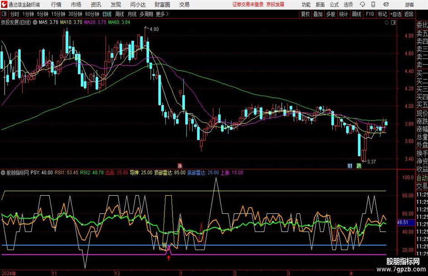Open the 行情 menu
This screenshot has height=276, width=428.
(56, 5)
